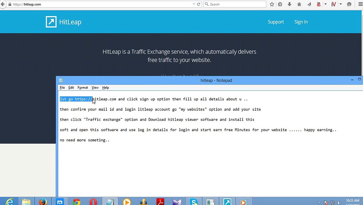Show hidden system tray icons arrow
This screenshot has width=363, height=205.
point(319,203)
